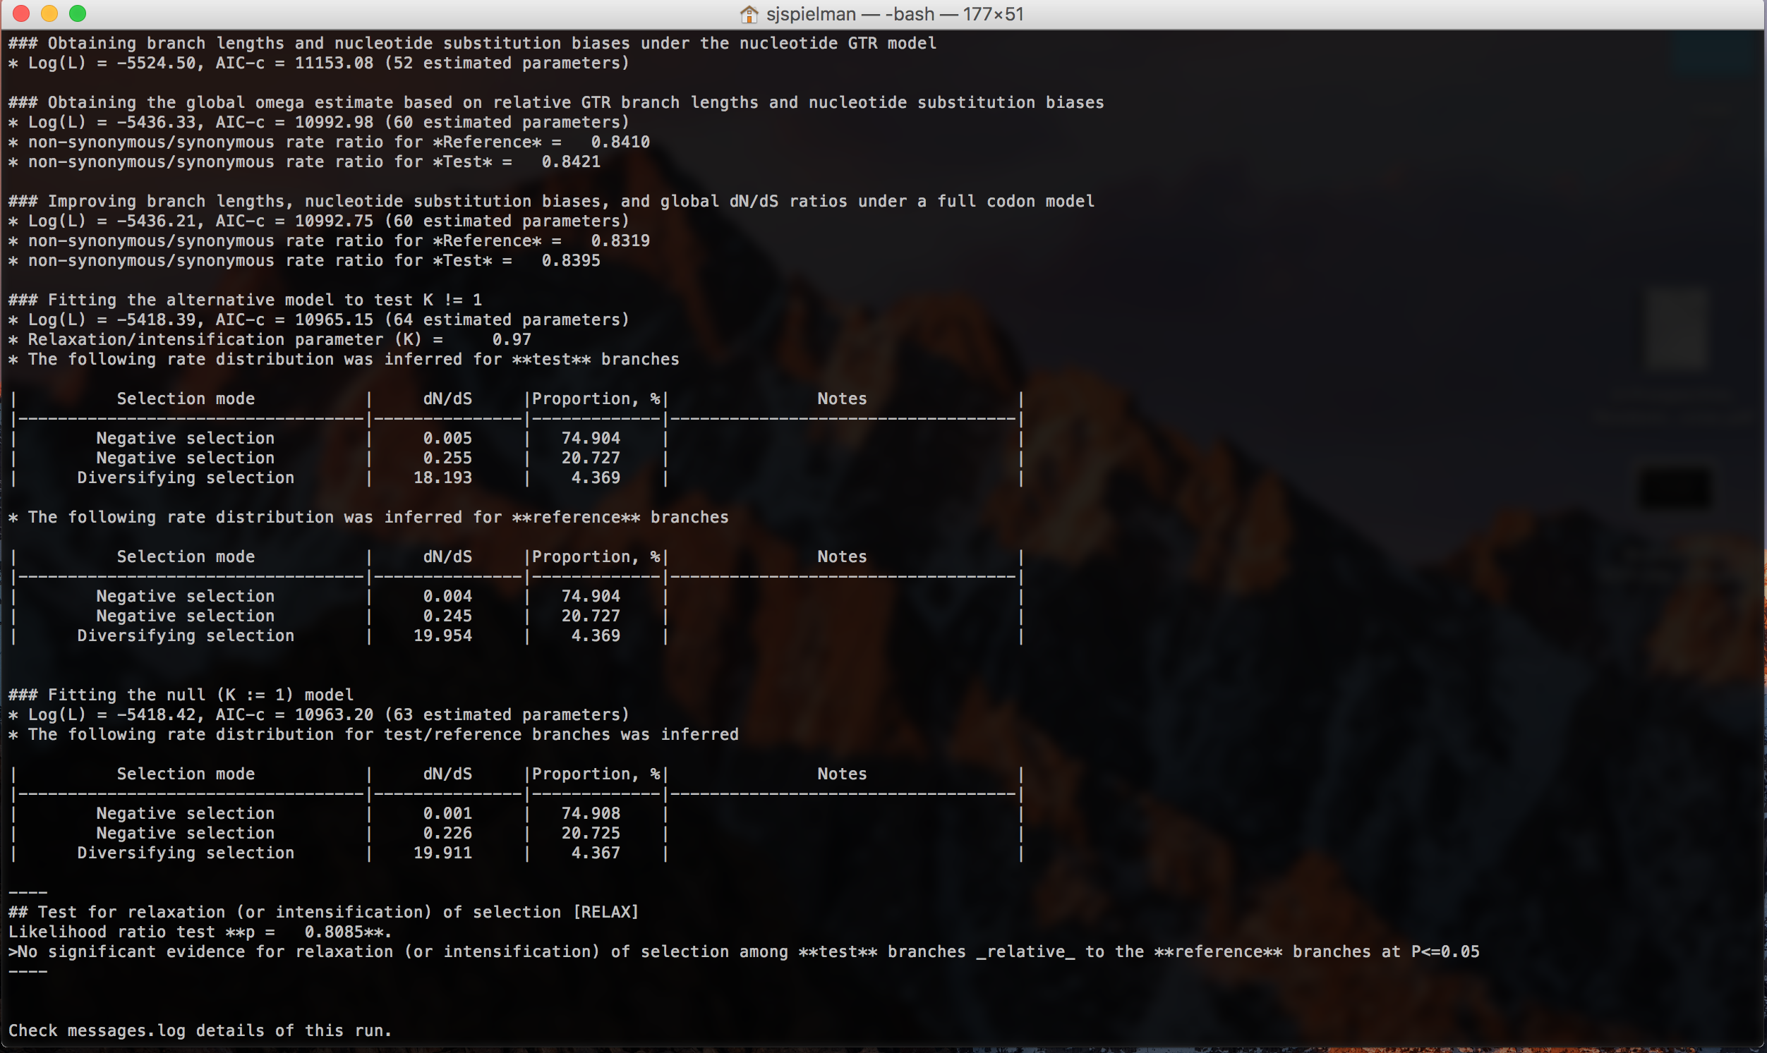Click 'Check messages.log details of this run.' line

pyautogui.click(x=200, y=1030)
